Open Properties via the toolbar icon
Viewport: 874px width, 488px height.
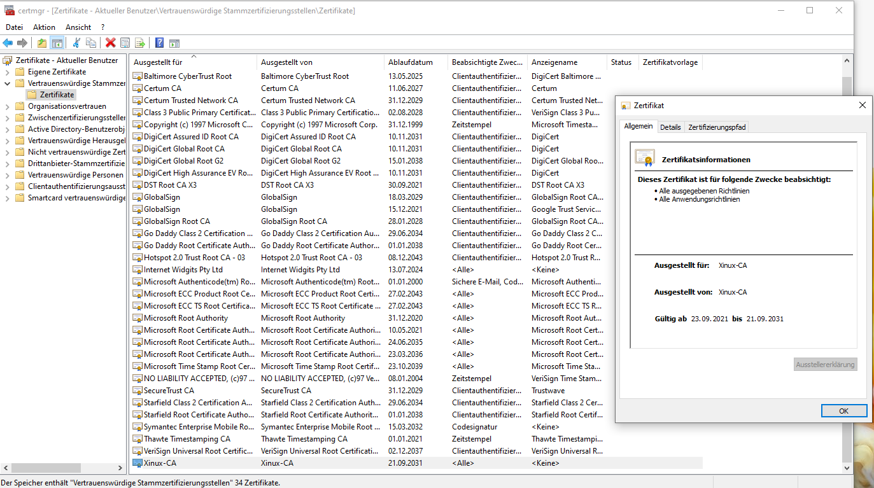125,43
